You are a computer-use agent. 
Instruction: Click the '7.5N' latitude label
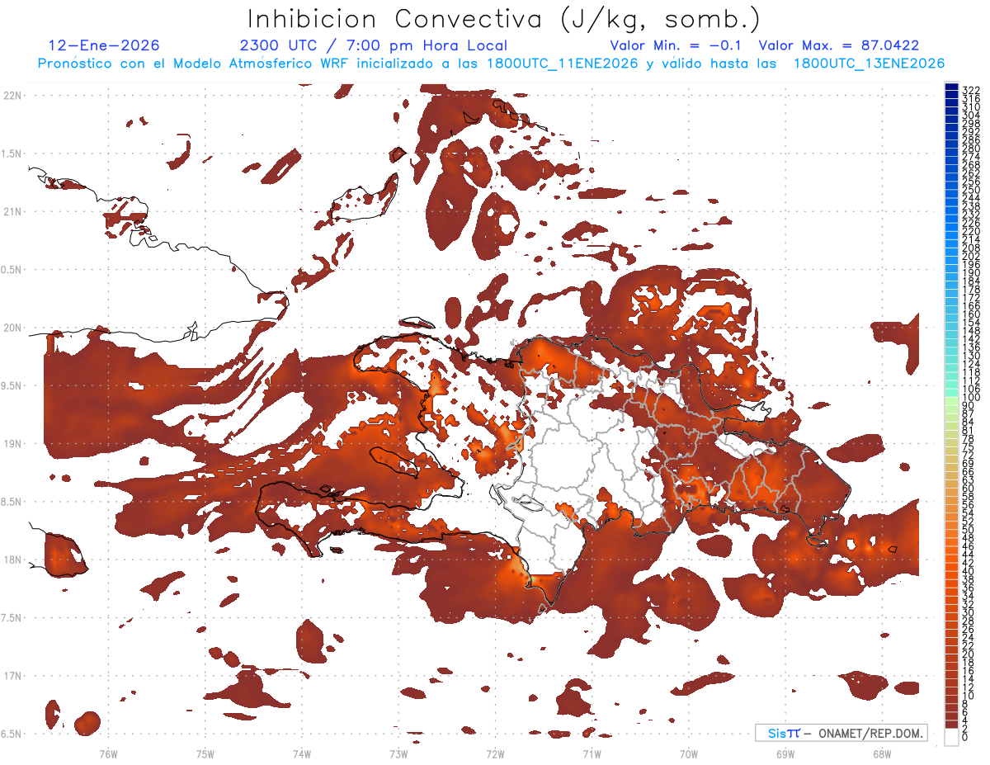pyautogui.click(x=12, y=617)
